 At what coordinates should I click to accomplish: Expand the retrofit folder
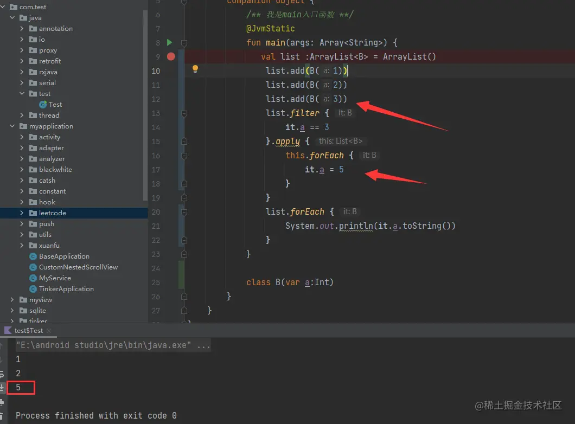tap(22, 61)
